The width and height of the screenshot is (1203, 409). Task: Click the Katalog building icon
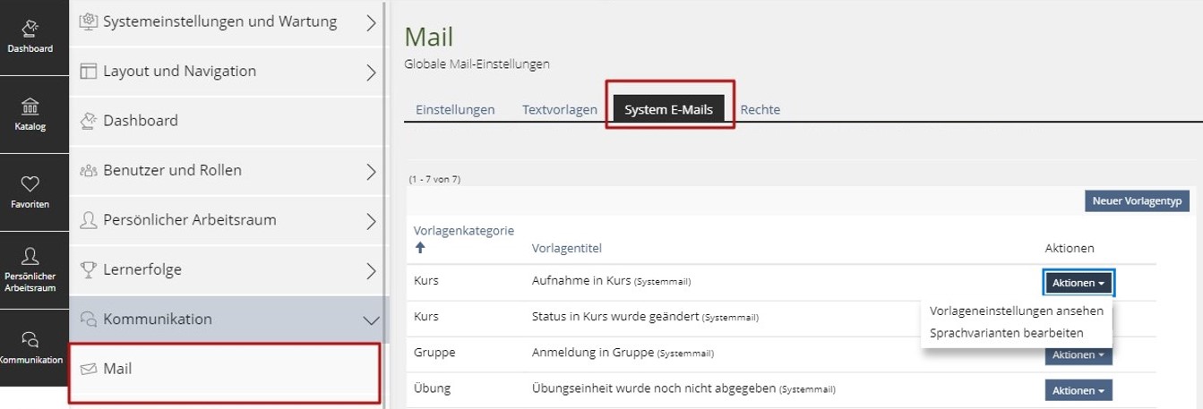(30, 107)
